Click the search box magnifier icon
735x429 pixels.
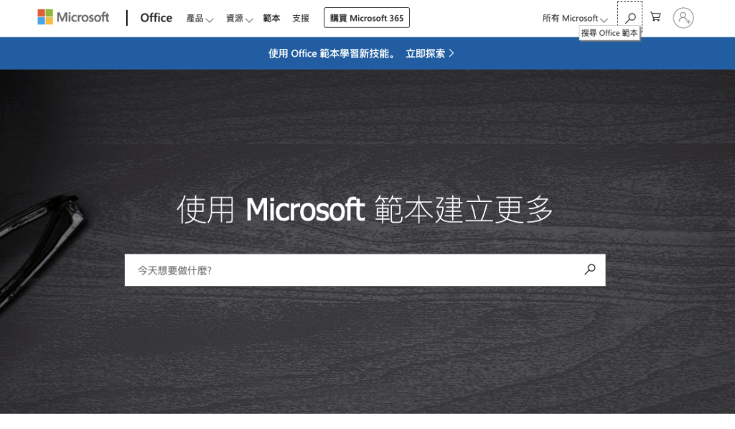(x=590, y=269)
